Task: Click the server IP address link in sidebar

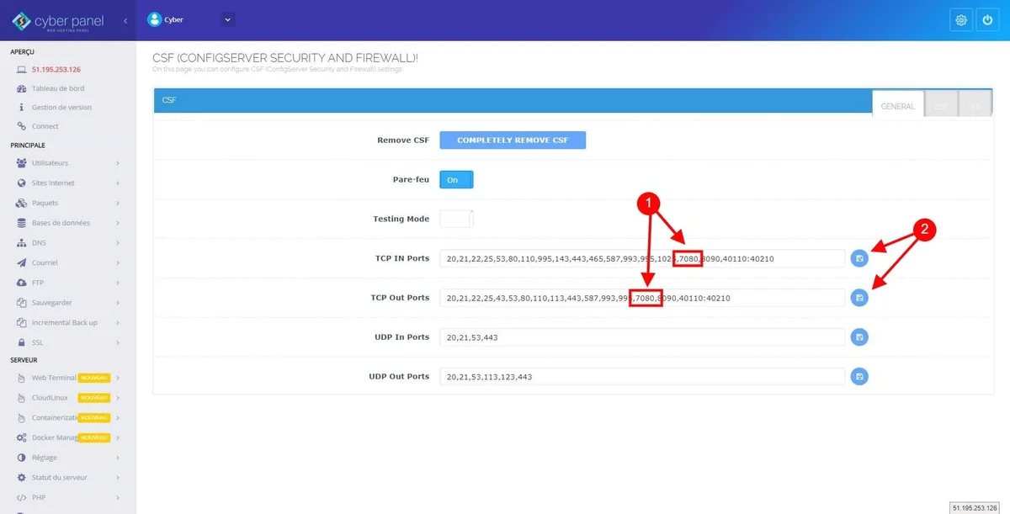Action: 56,70
